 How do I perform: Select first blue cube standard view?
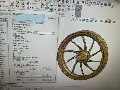tap(78, 2)
